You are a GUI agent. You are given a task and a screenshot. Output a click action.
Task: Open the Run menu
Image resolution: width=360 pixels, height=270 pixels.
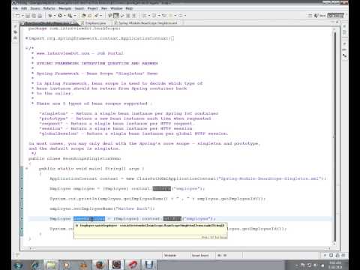point(104,8)
